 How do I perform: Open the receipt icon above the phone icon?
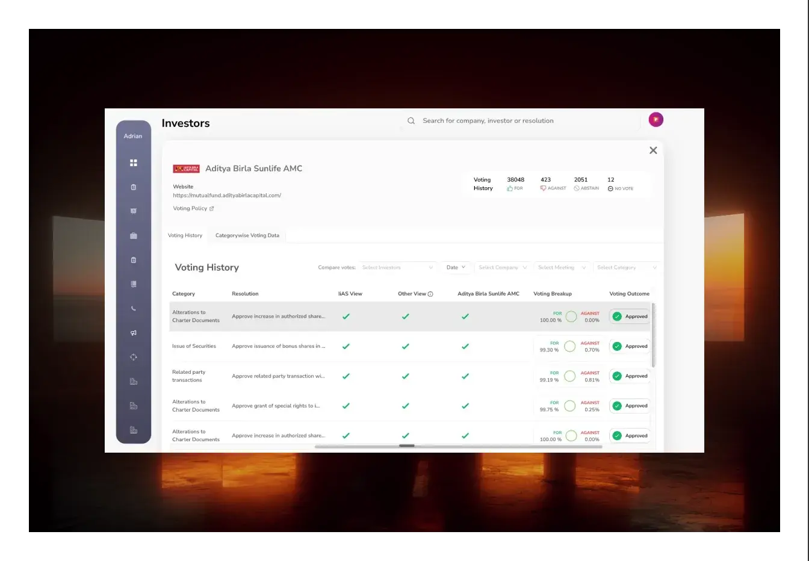pyautogui.click(x=134, y=284)
